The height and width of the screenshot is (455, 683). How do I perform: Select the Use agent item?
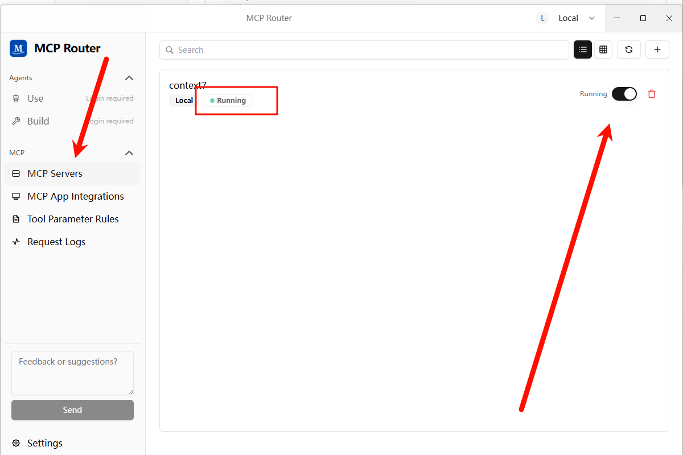[x=35, y=98]
